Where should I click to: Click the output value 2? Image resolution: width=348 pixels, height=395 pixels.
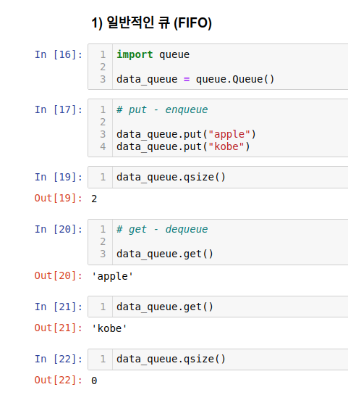tap(94, 199)
